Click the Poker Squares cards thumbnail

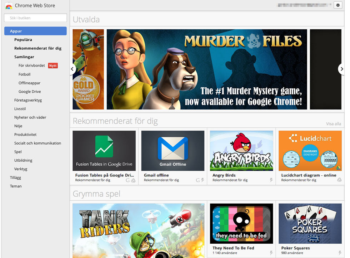click(x=310, y=223)
